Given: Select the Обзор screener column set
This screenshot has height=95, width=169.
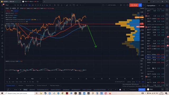Looking at the screenshot, I should (x=25, y=90).
